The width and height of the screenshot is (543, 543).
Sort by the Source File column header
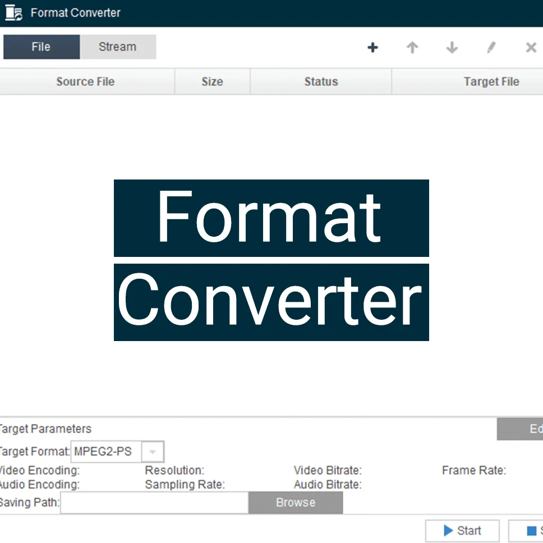(x=85, y=82)
